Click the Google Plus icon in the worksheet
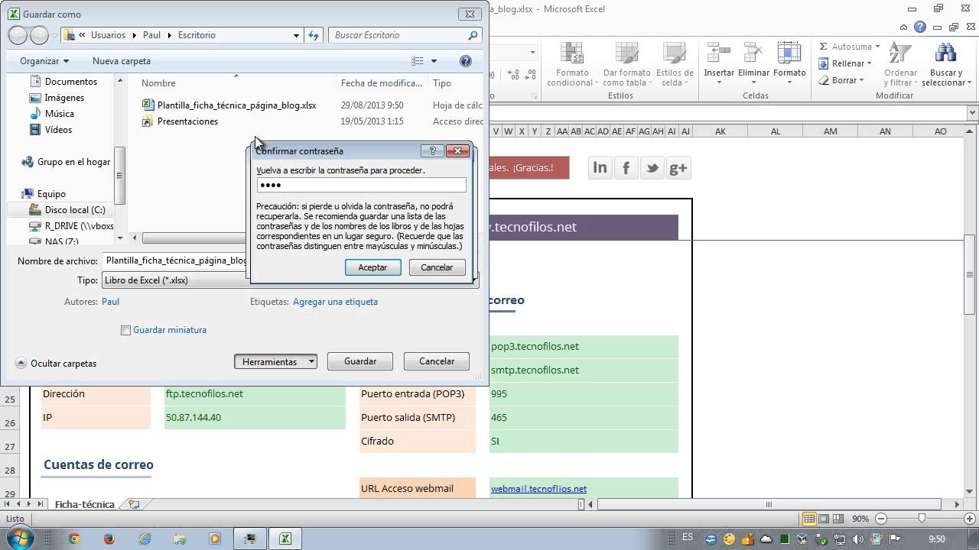This screenshot has width=979, height=550. pyautogui.click(x=678, y=168)
